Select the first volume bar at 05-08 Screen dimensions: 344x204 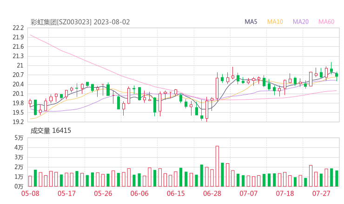(x=30, y=181)
